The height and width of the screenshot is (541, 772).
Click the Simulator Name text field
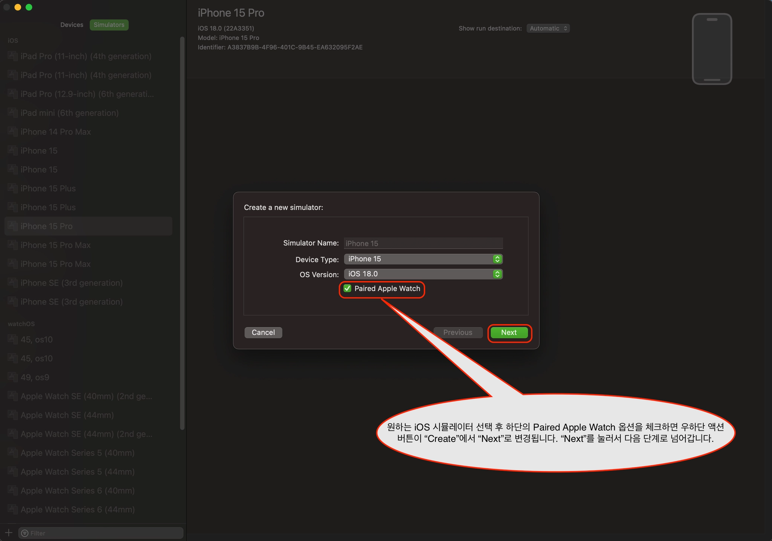(x=423, y=243)
